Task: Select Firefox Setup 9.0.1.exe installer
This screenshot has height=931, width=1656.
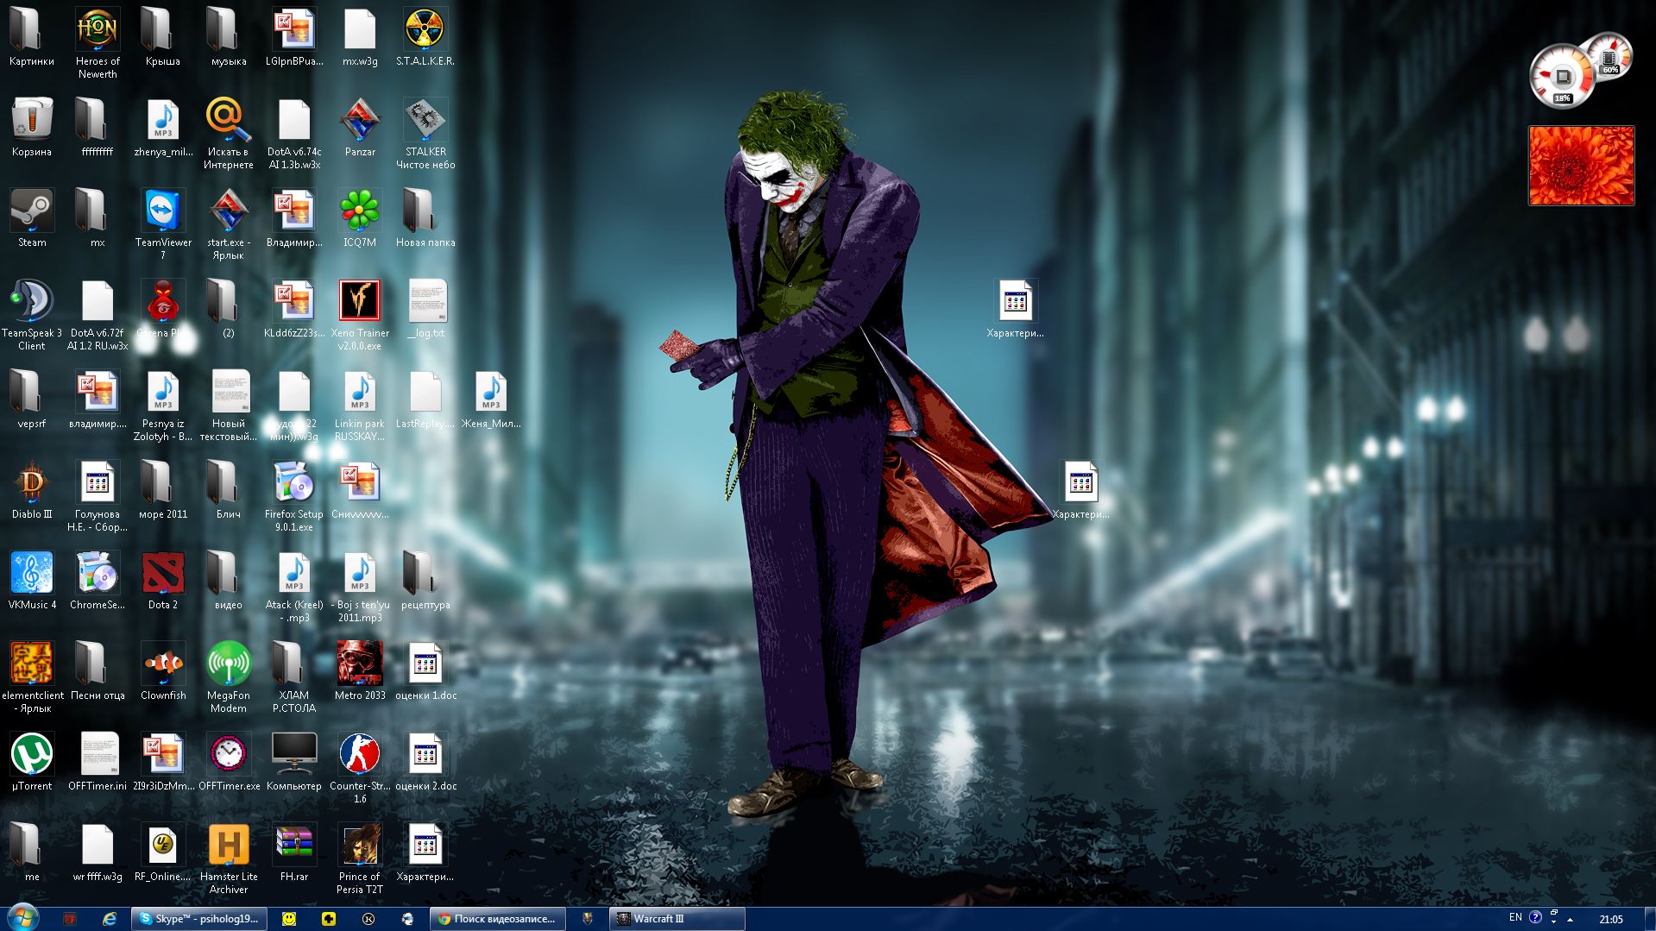Action: 294,496
